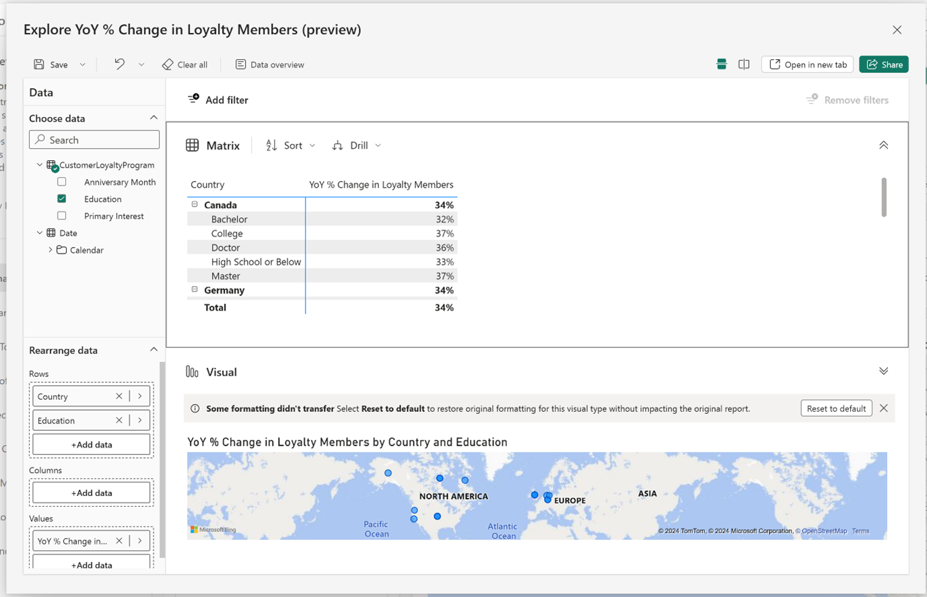The height and width of the screenshot is (597, 927).
Task: Uncheck the Education checkbox
Action: tap(62, 199)
